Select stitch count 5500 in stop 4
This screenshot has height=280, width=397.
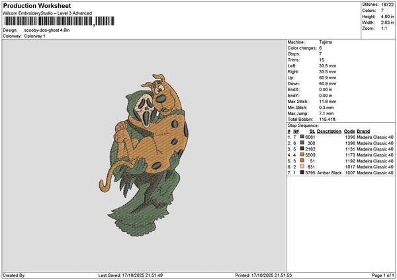[x=310, y=155]
